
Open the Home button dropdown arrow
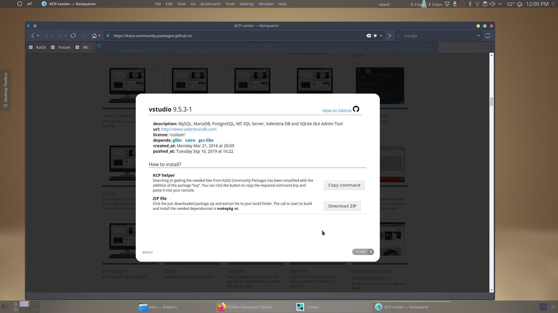pyautogui.click(x=99, y=36)
